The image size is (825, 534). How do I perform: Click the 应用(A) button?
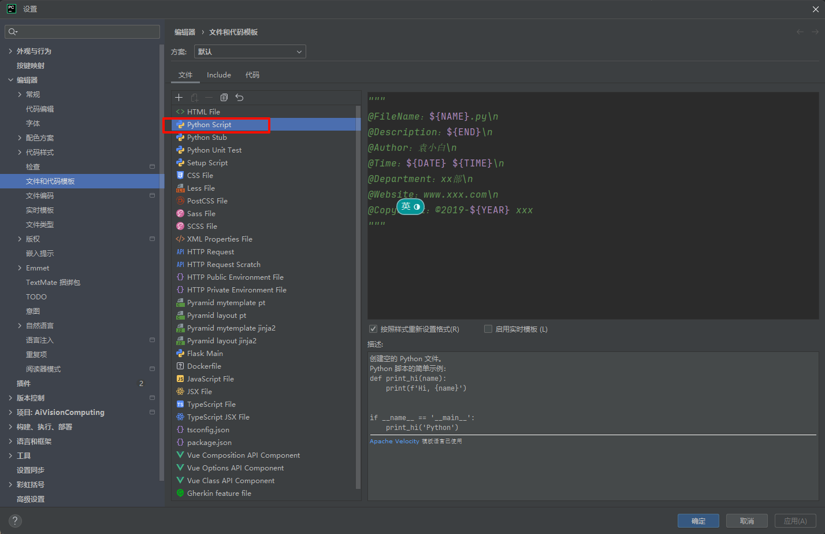tap(796, 521)
